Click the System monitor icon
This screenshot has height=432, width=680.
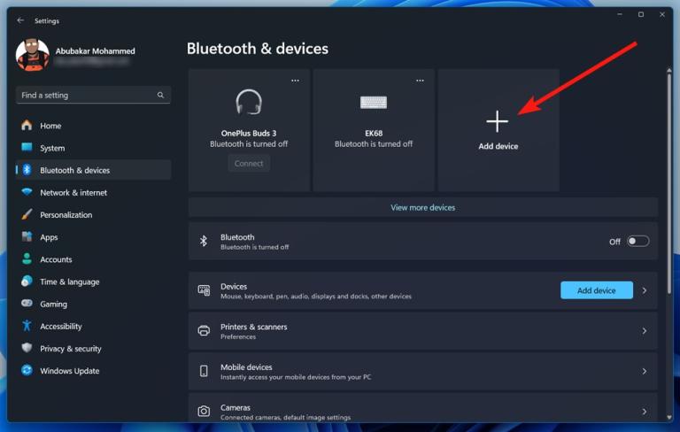(x=27, y=148)
